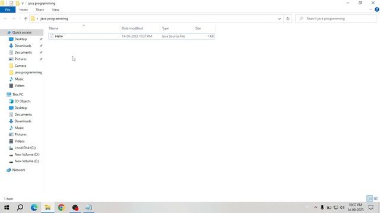Switch to details view layout icon
The image size is (380, 213).
click(x=369, y=199)
